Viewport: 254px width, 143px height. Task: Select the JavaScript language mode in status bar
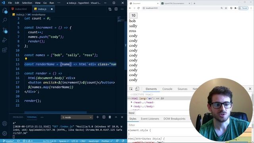94,141
